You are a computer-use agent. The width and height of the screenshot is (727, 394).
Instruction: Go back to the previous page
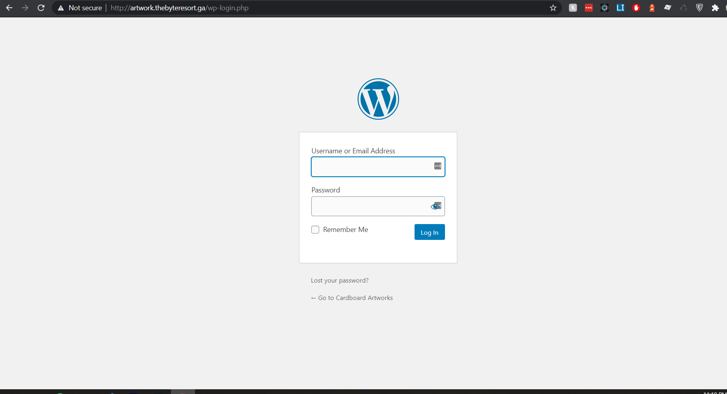coord(9,8)
